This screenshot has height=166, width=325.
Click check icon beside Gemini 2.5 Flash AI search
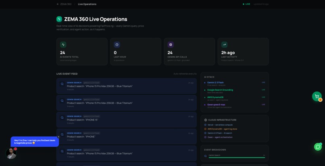point(205,133)
